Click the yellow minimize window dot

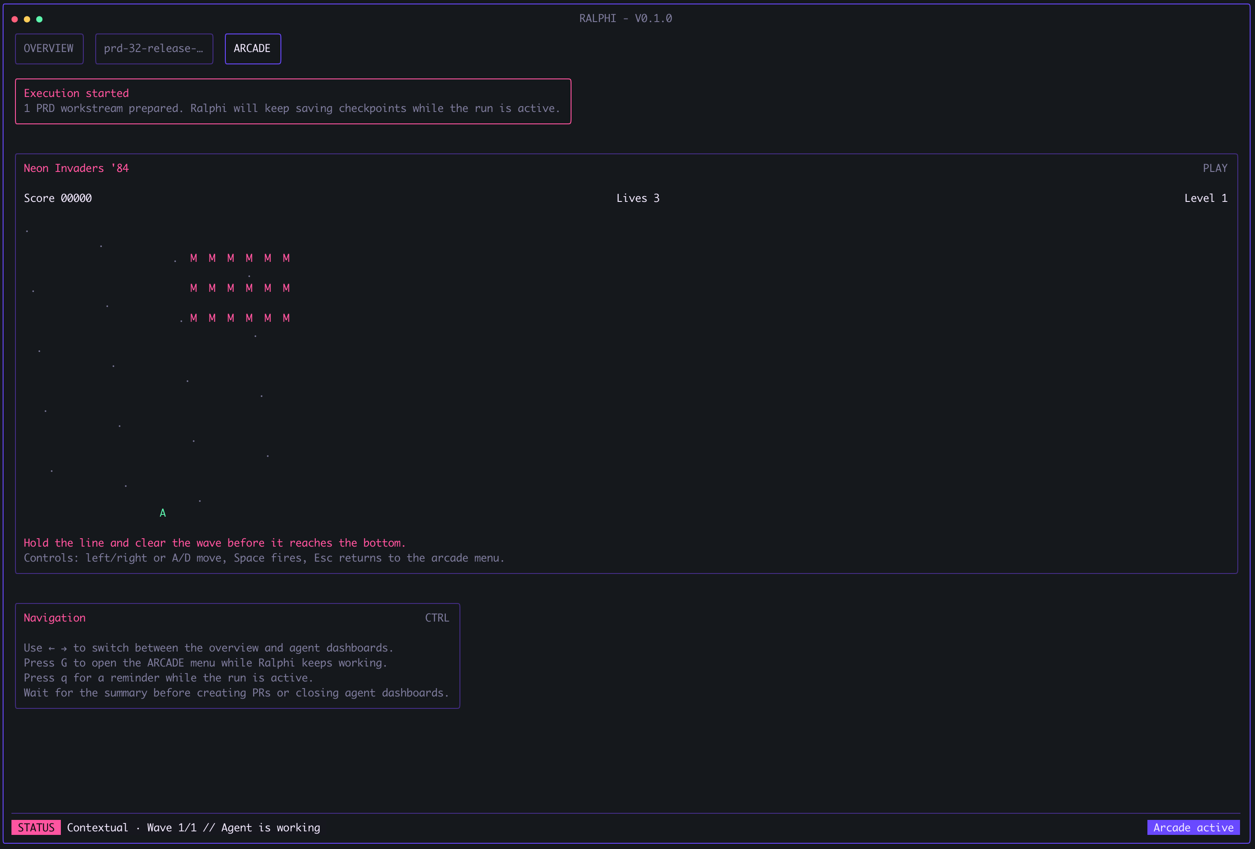coord(27,19)
